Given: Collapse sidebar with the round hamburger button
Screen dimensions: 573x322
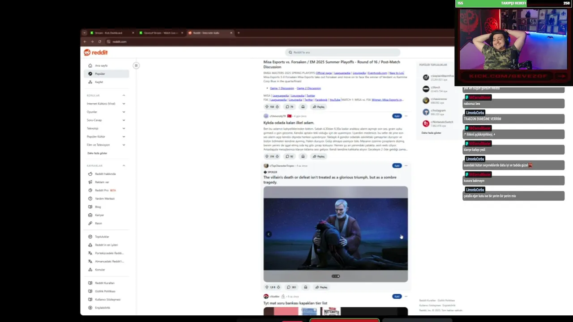Looking at the screenshot, I should click(136, 66).
